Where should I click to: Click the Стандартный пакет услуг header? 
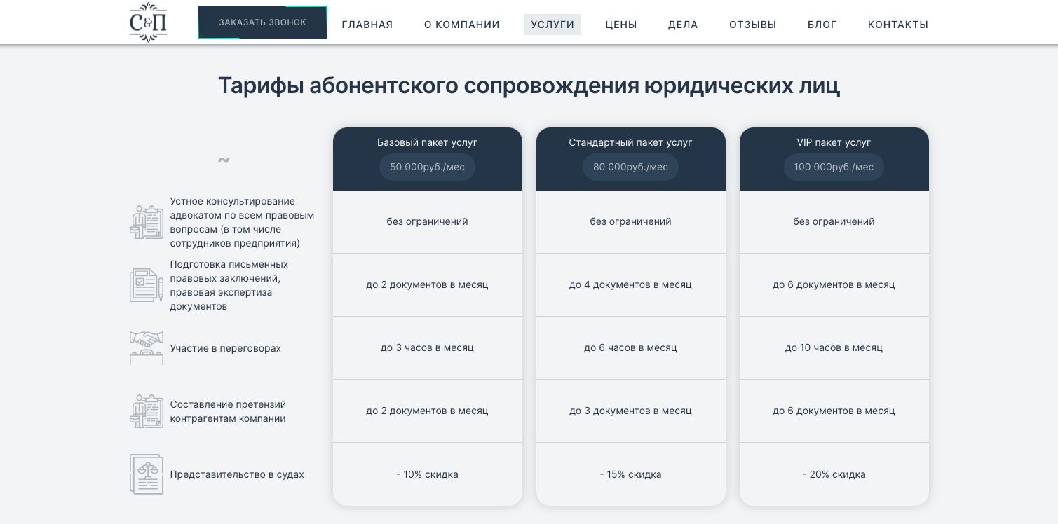point(631,142)
